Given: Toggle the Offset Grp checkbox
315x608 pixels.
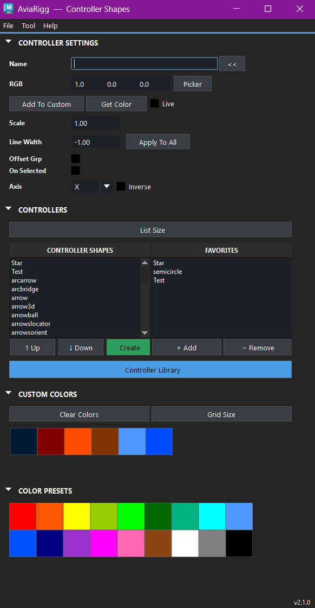Looking at the screenshot, I should 75,158.
